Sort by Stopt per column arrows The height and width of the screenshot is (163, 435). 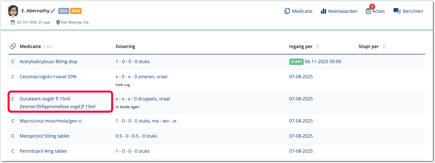[x=384, y=47]
